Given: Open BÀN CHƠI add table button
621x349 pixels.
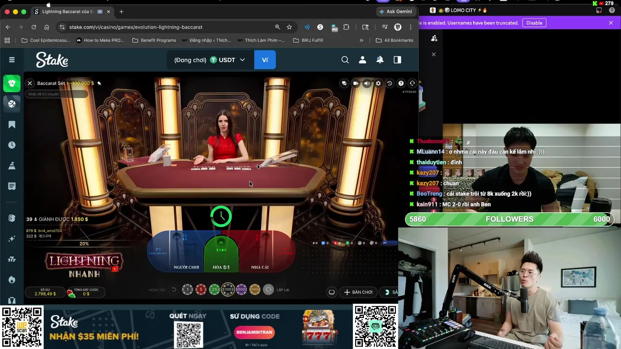Looking at the screenshot, I should (x=358, y=292).
